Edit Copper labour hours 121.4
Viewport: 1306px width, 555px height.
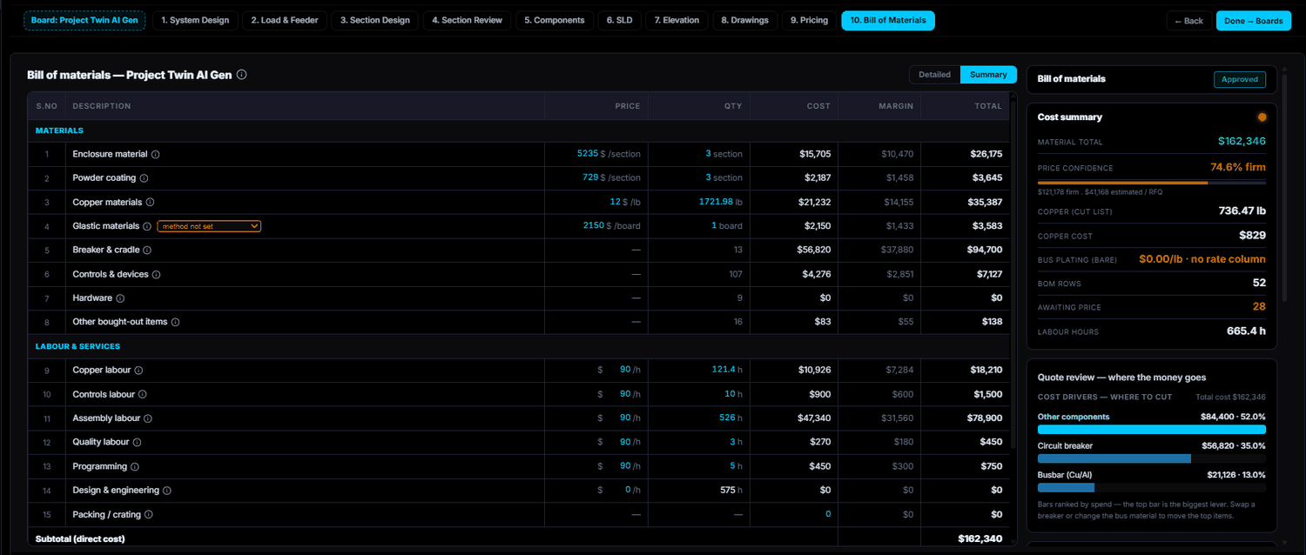click(x=723, y=370)
